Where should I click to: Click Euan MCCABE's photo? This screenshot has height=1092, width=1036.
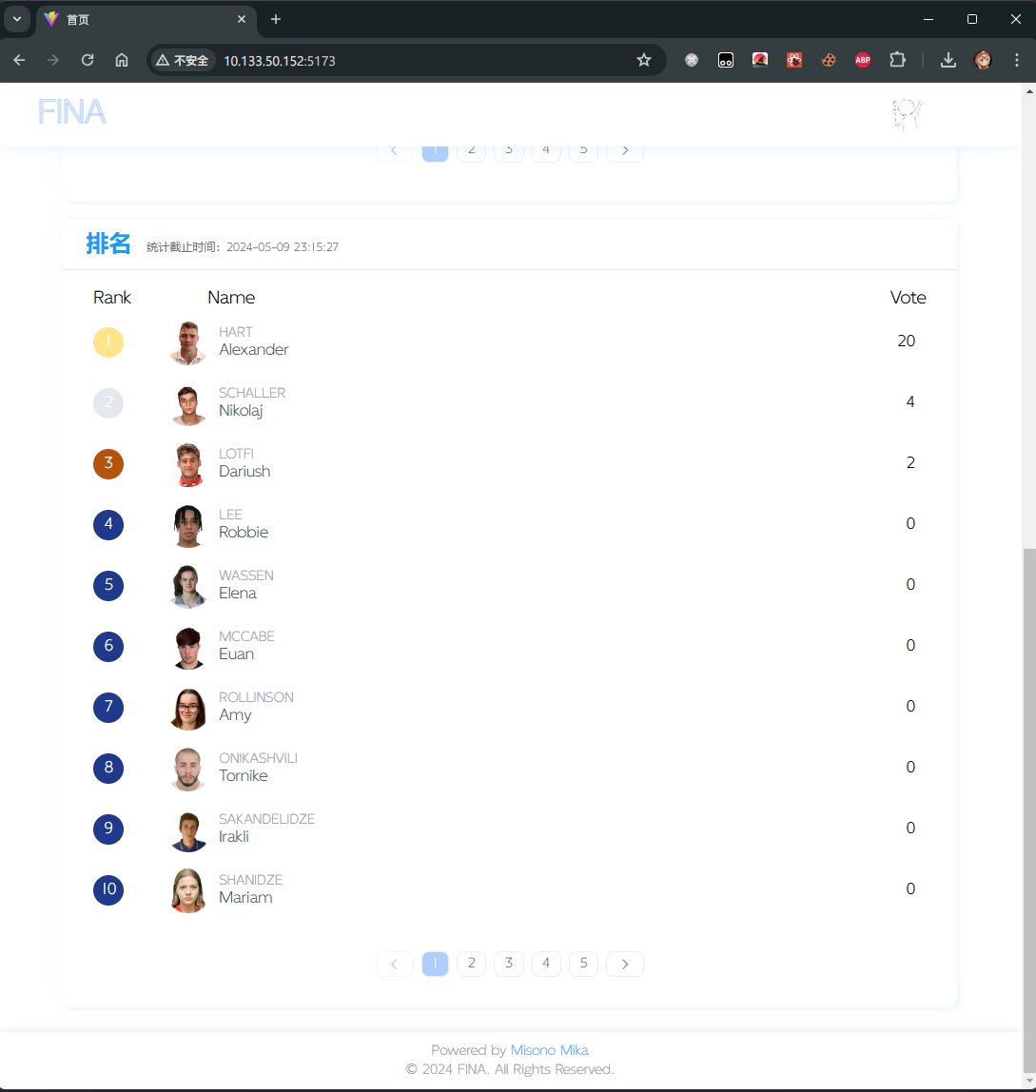188,648
